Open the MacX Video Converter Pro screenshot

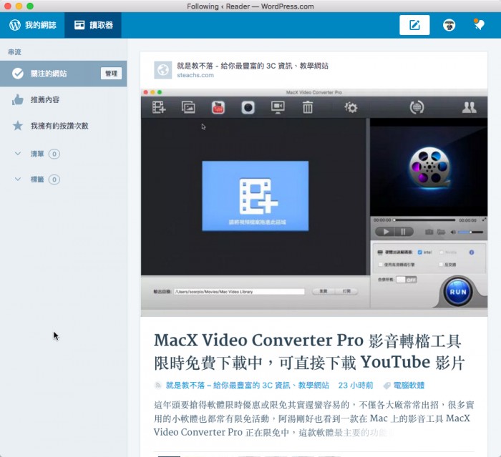tap(314, 202)
